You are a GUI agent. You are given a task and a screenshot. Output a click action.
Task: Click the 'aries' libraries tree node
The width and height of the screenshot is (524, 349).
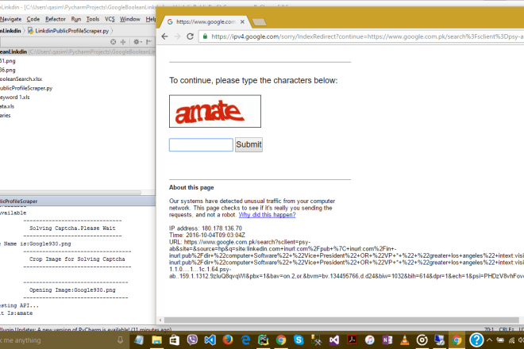(x=6, y=115)
